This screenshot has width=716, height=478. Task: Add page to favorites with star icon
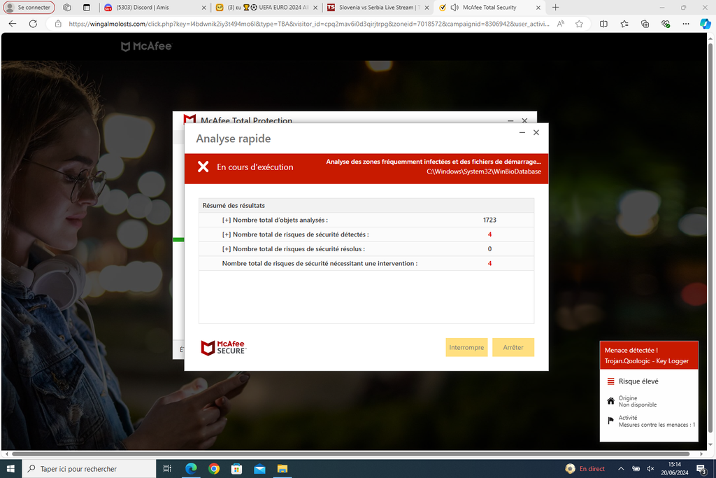pyautogui.click(x=579, y=24)
